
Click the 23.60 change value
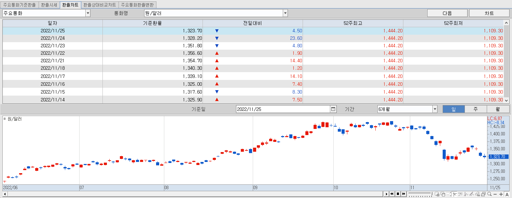(x=296, y=38)
